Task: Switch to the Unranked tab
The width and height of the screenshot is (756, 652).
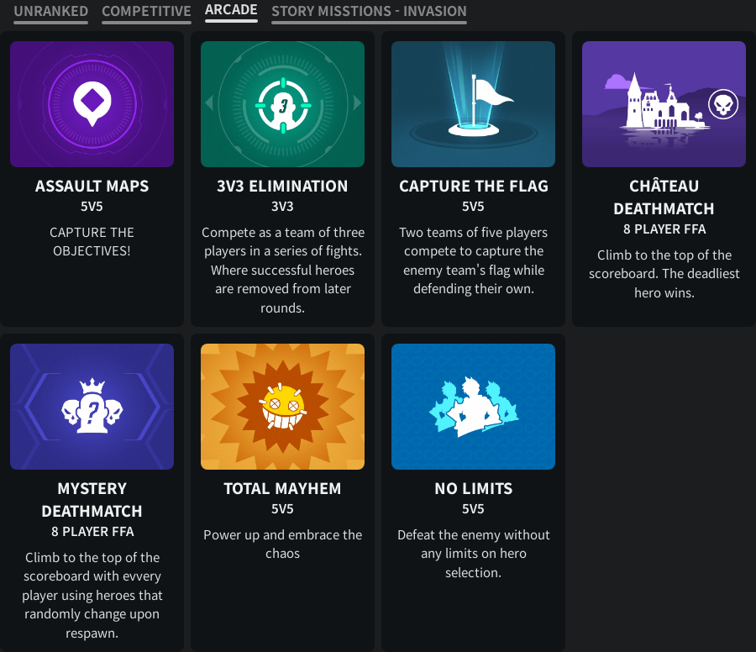Action: pos(50,11)
